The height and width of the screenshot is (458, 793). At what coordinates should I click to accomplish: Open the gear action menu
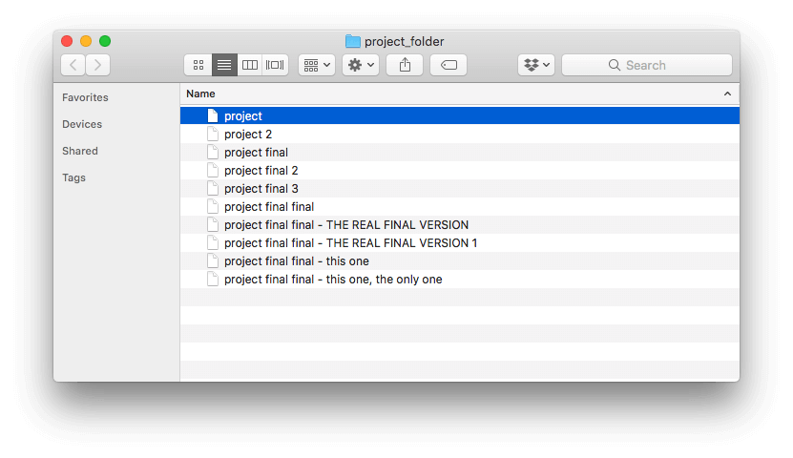tap(361, 65)
